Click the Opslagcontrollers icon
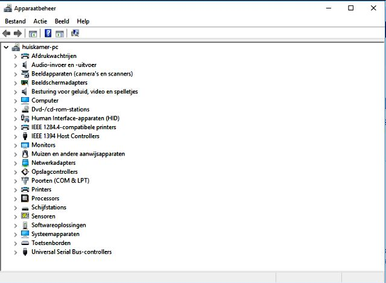Viewport: 386px width, 283px height. point(25,172)
